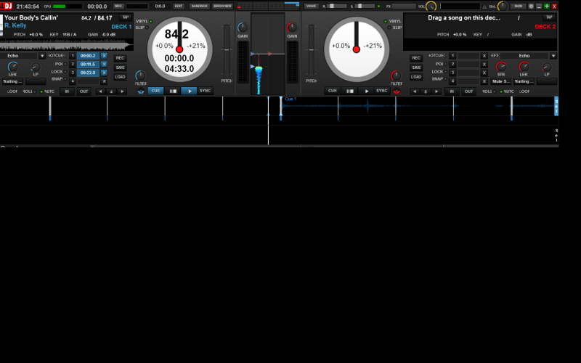This screenshot has width=581, height=363.
Task: Open the Echo effect dropdown on Deck 1
Action: (x=41, y=56)
